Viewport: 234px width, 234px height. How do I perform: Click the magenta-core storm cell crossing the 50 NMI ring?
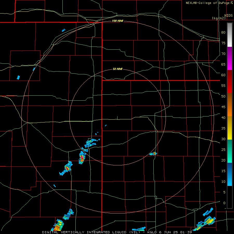pyautogui.click(x=82, y=158)
